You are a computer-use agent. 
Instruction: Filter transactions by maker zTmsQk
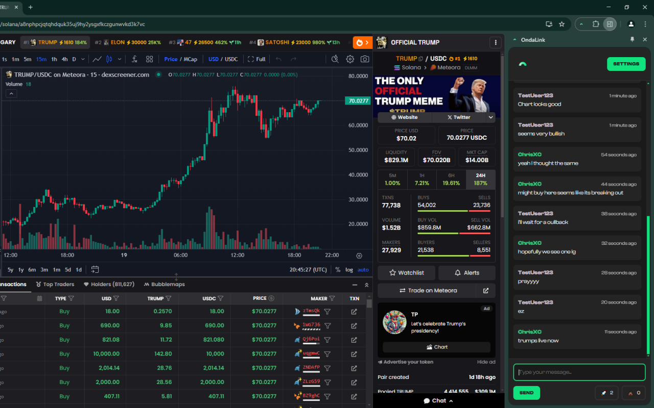point(328,312)
